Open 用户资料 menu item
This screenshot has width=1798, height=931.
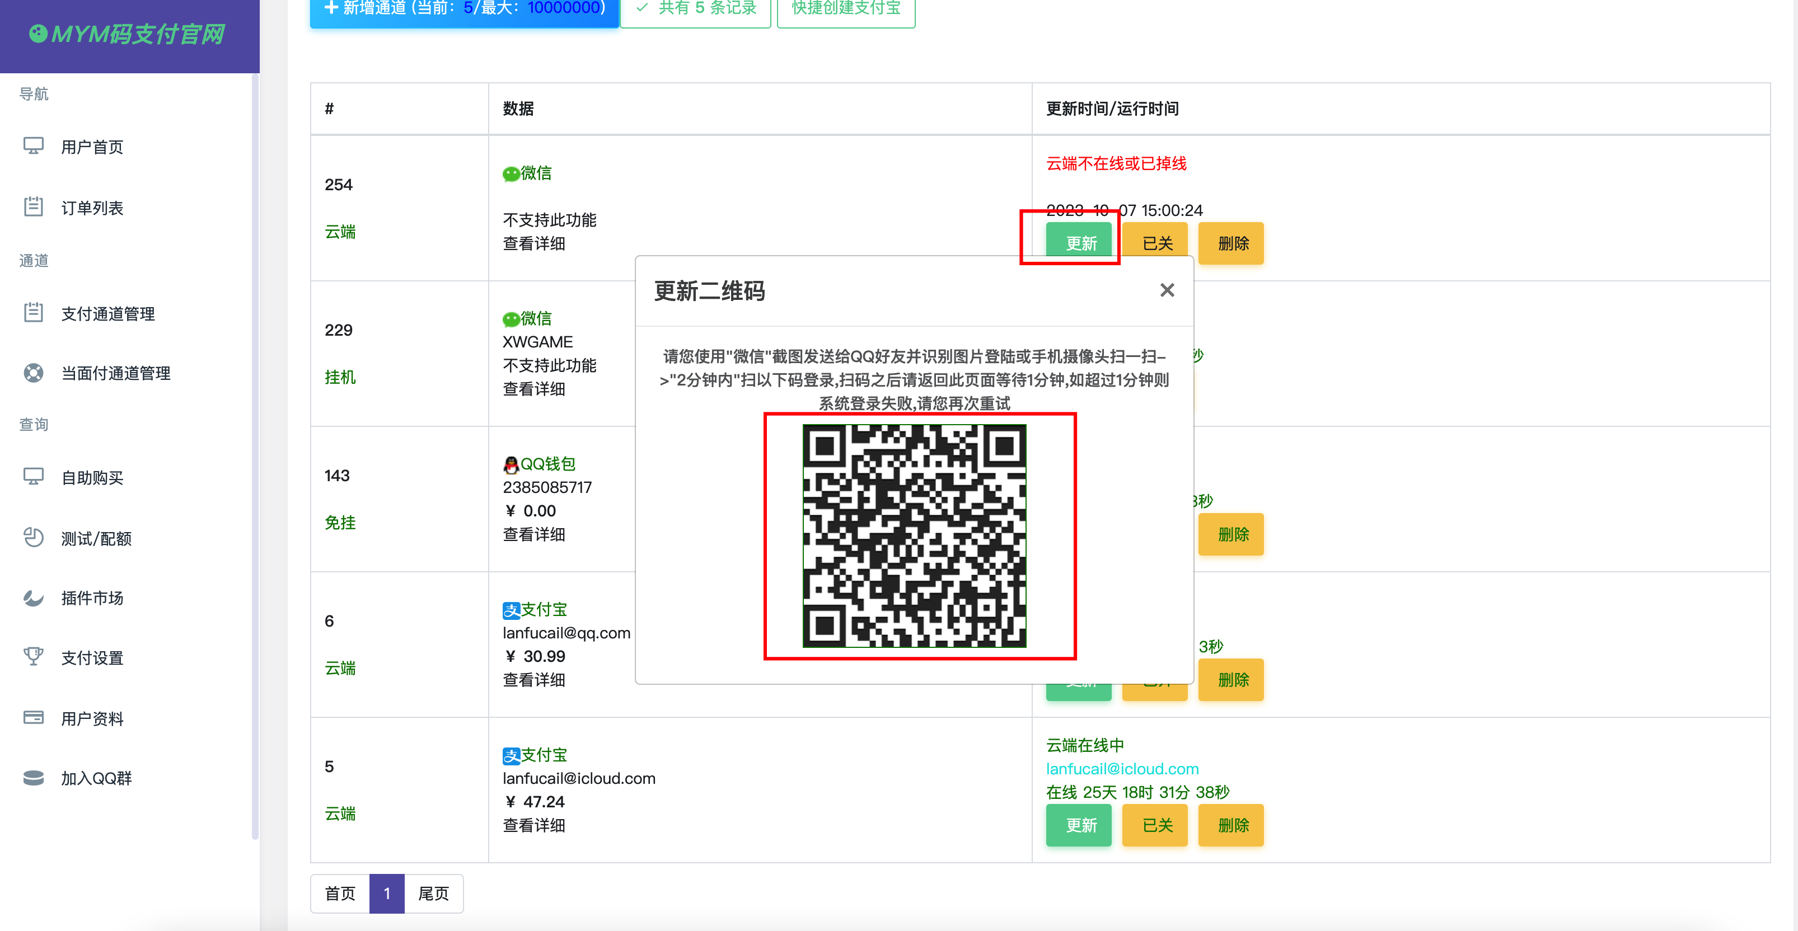tap(92, 718)
